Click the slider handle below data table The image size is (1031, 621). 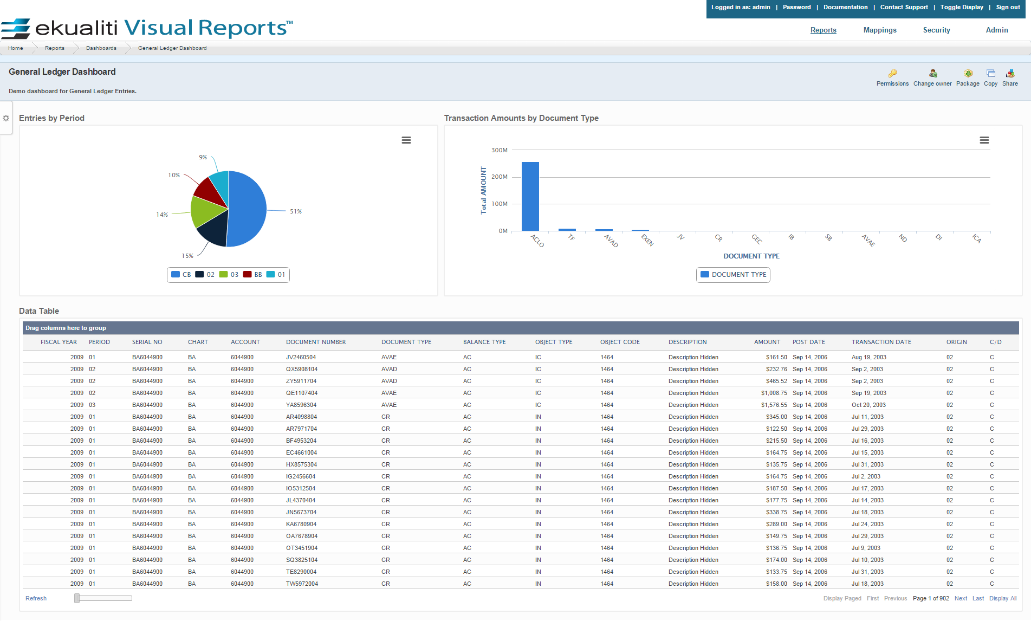[x=77, y=598]
